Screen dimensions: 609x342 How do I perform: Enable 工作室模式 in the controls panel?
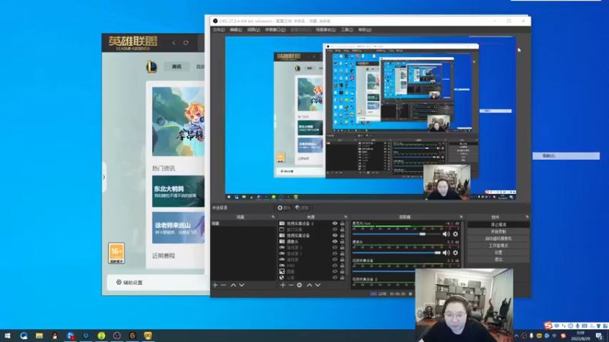point(499,245)
